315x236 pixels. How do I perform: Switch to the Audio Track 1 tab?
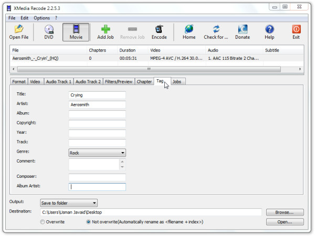pos(59,82)
